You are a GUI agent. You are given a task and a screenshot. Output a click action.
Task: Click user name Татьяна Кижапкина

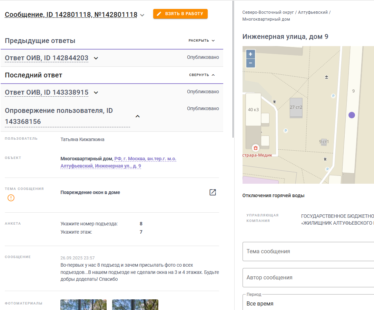pos(82,139)
